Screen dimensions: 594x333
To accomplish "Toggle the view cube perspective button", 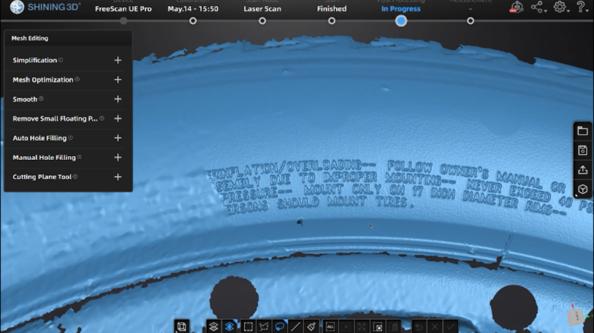I will [x=182, y=326].
